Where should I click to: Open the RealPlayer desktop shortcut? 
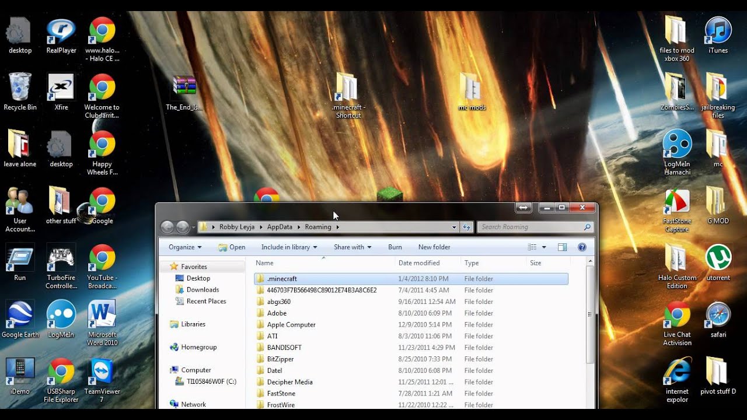point(61,36)
